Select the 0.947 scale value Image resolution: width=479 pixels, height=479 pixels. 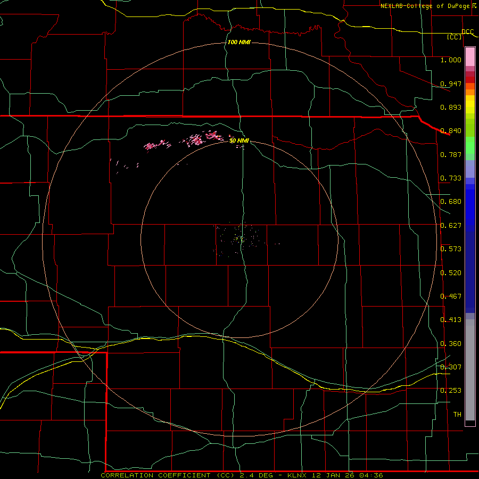[451, 84]
